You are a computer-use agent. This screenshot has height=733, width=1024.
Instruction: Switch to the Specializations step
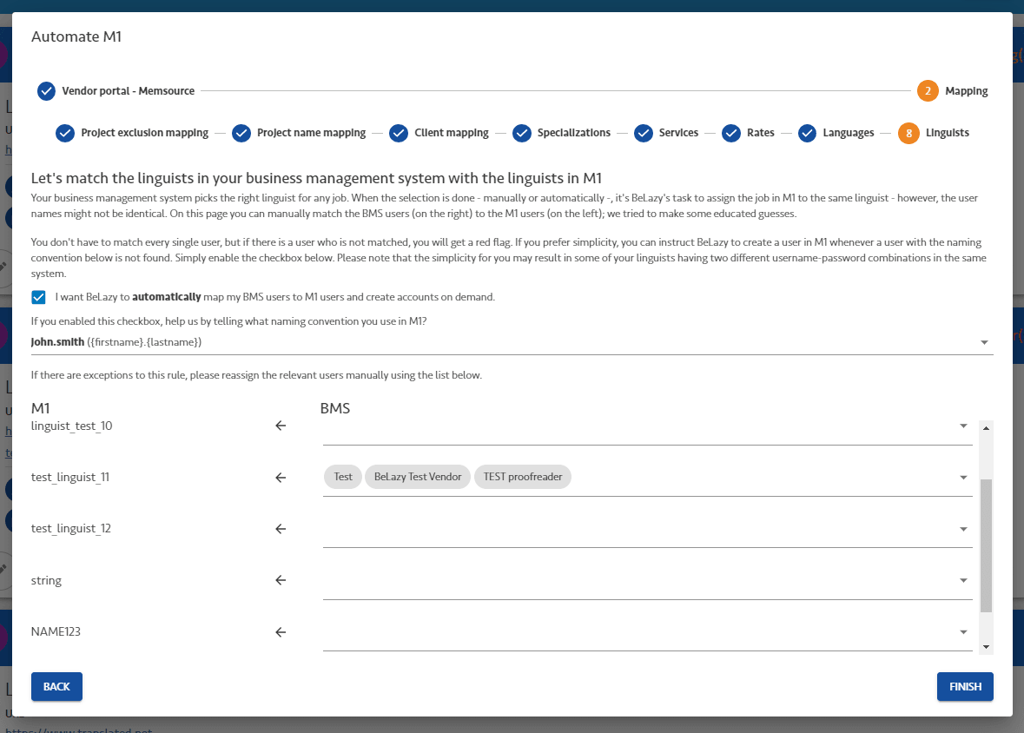573,133
